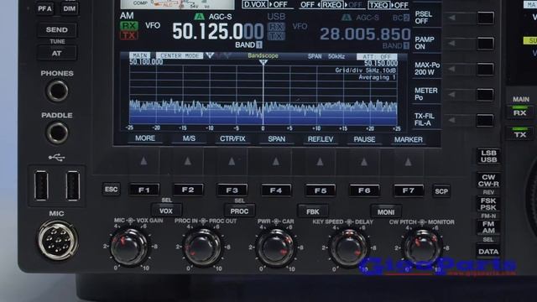Adjust the KEY SPEED / DELAY knob
The height and width of the screenshot is (302, 537).
349,248
